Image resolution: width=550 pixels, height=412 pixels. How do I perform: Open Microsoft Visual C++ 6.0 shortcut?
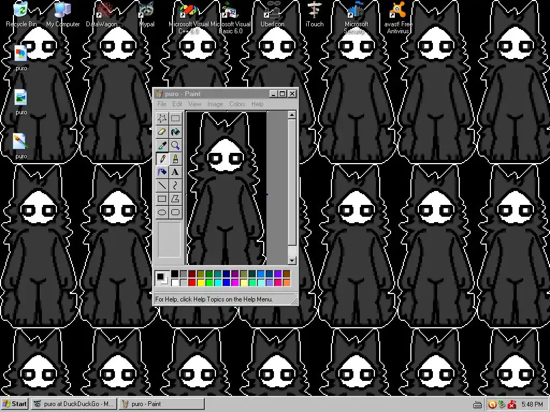(x=189, y=18)
